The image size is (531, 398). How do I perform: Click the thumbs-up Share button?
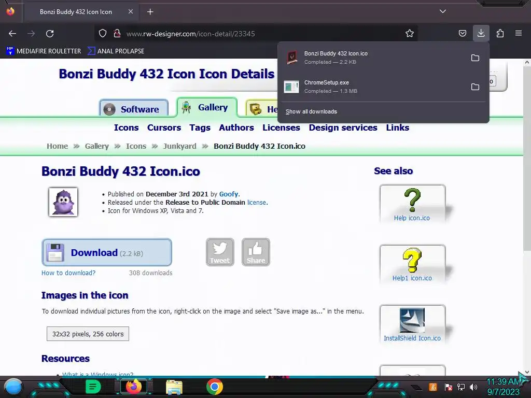[x=256, y=252]
